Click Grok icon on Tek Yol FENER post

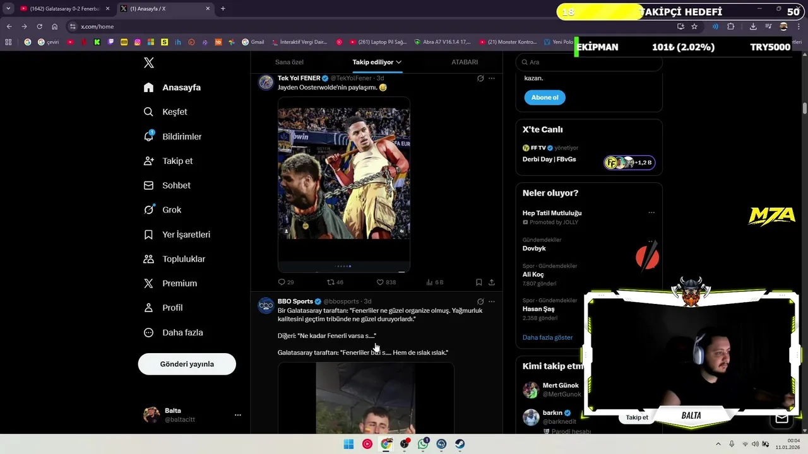[480, 78]
